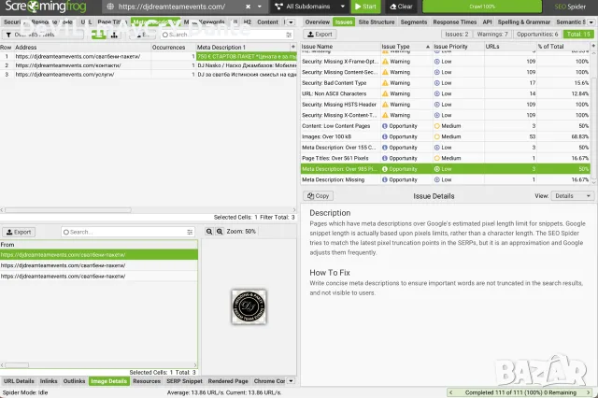
Task: Click the Crawl 100% progress bar
Action: (x=482, y=7)
